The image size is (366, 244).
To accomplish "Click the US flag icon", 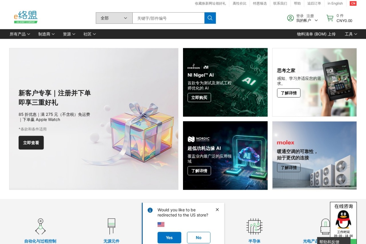I will [x=161, y=224].
